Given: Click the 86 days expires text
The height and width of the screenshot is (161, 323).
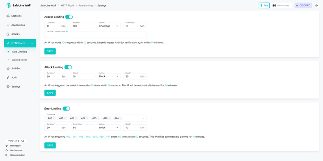Looking at the screenshot, I should point(281,6).
